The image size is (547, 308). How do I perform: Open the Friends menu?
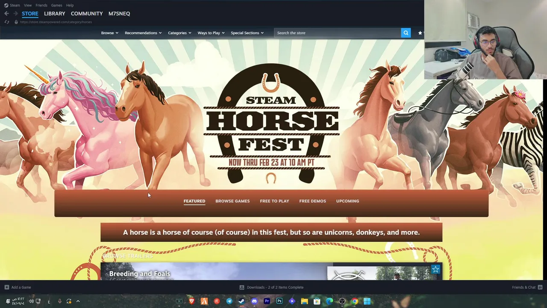(41, 5)
